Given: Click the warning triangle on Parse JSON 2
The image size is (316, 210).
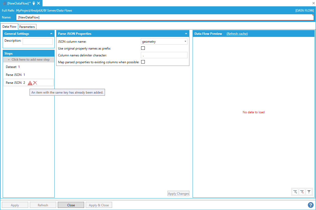Looking at the screenshot, I should tap(30, 83).
